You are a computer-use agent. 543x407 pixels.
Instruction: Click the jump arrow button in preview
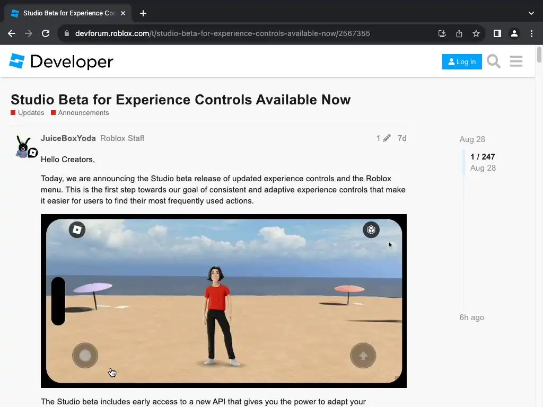[x=363, y=356]
